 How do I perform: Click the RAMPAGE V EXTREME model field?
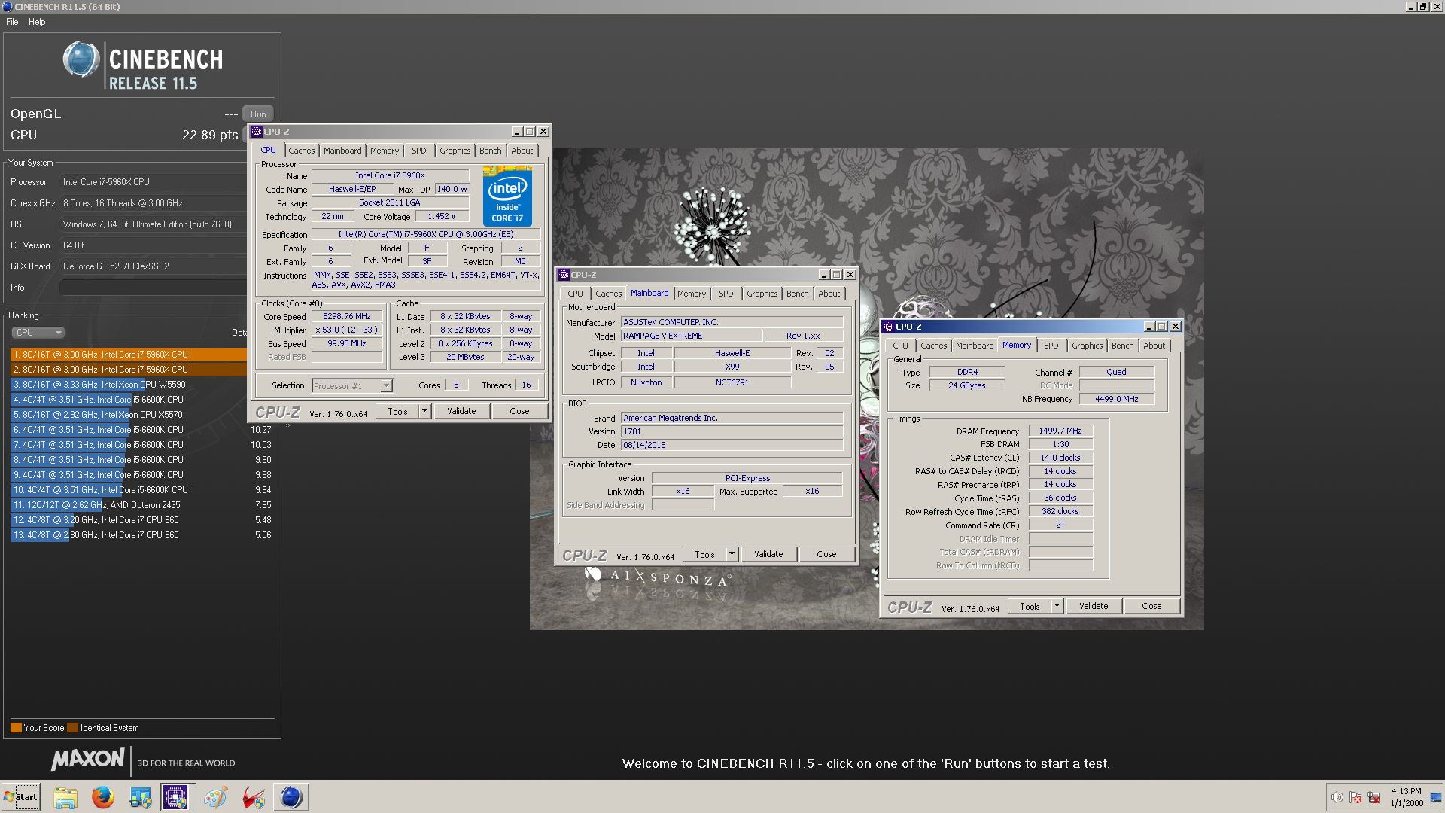pyautogui.click(x=692, y=336)
